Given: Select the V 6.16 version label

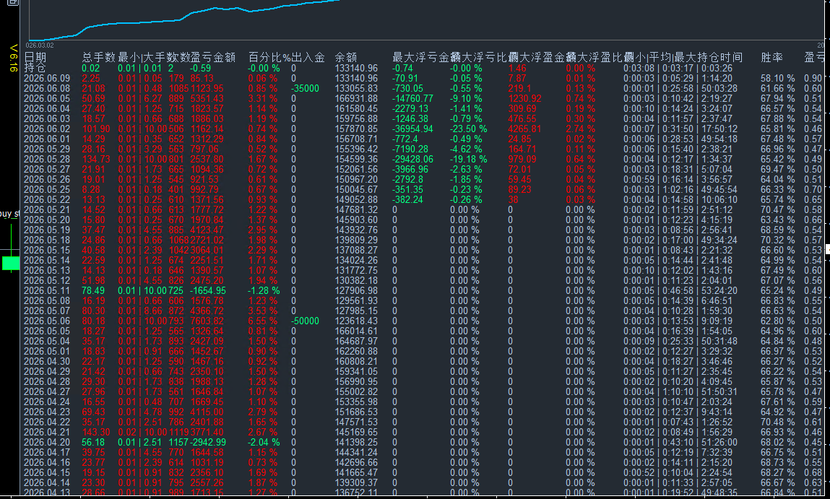Looking at the screenshot, I should pos(13,58).
